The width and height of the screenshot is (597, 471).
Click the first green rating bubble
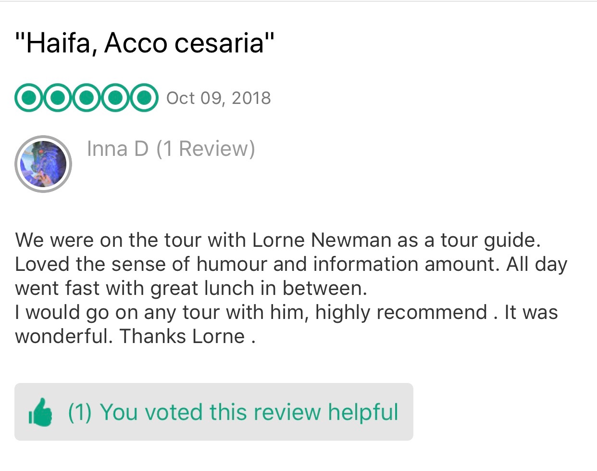tap(29, 98)
